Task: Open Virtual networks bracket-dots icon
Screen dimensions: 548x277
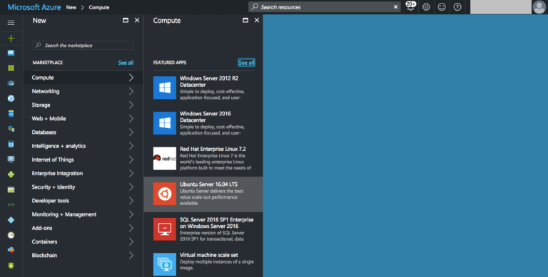Action: click(x=11, y=205)
